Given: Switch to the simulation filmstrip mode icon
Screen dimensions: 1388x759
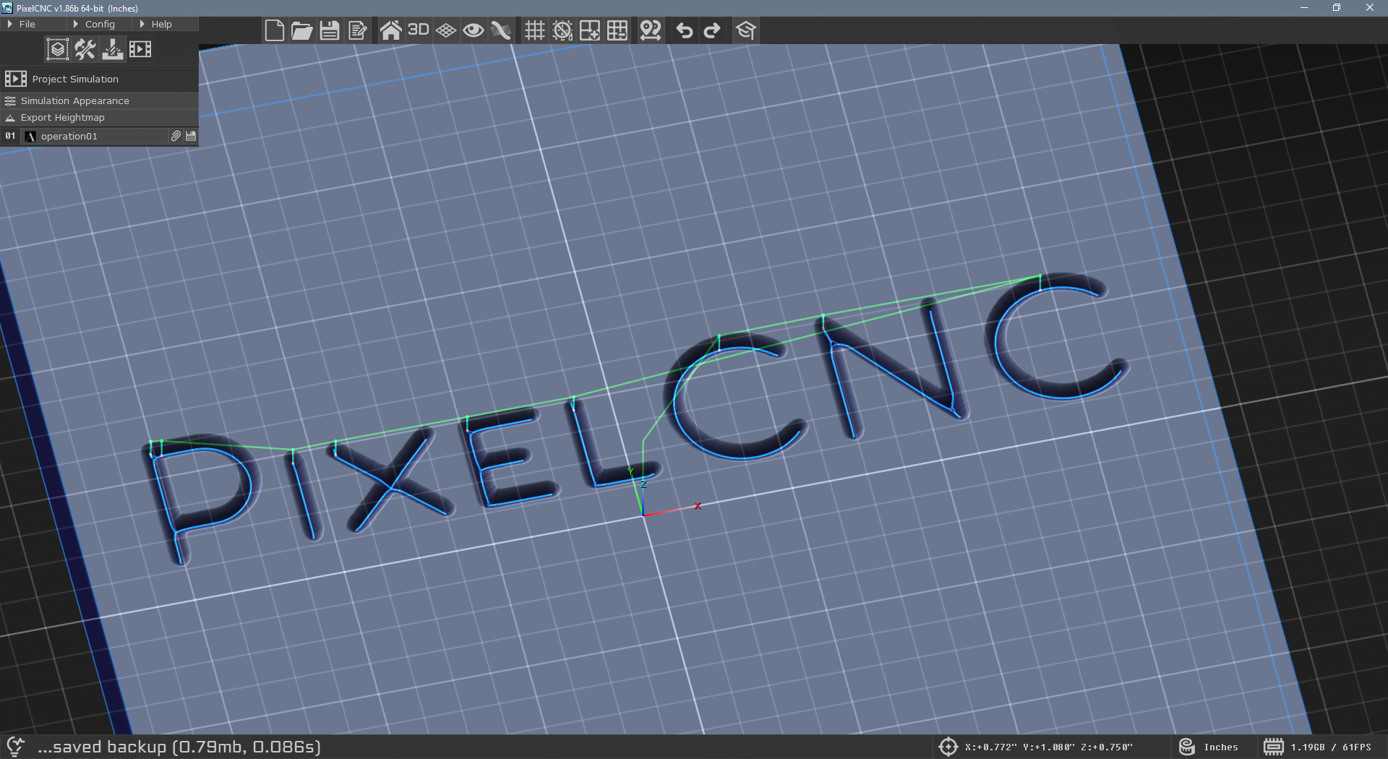Looking at the screenshot, I should coord(140,49).
